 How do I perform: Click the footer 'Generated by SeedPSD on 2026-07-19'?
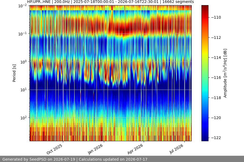(x=39, y=159)
